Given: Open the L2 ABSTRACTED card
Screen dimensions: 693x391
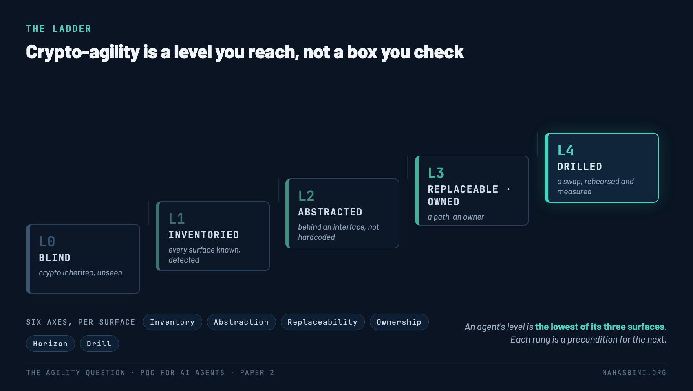Looking at the screenshot, I should point(342,213).
